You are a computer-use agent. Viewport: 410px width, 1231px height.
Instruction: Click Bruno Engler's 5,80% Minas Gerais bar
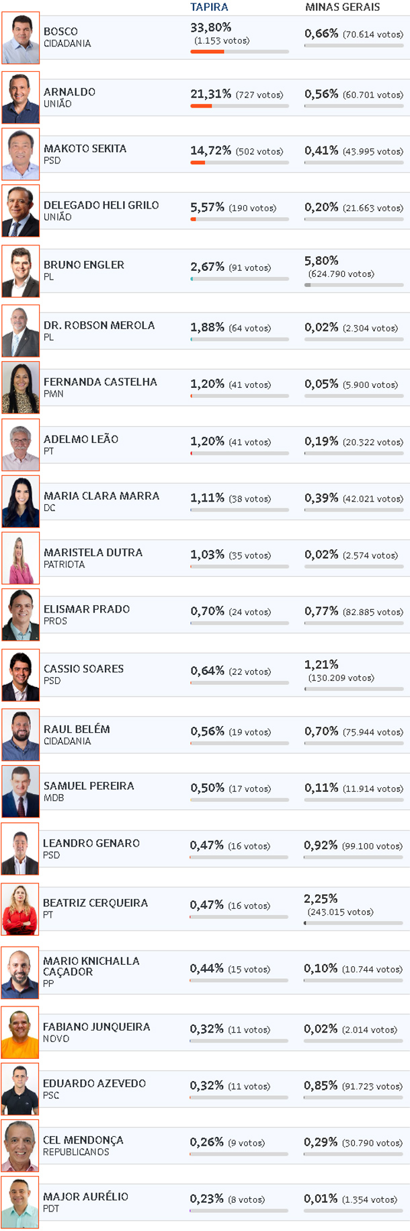point(354,285)
